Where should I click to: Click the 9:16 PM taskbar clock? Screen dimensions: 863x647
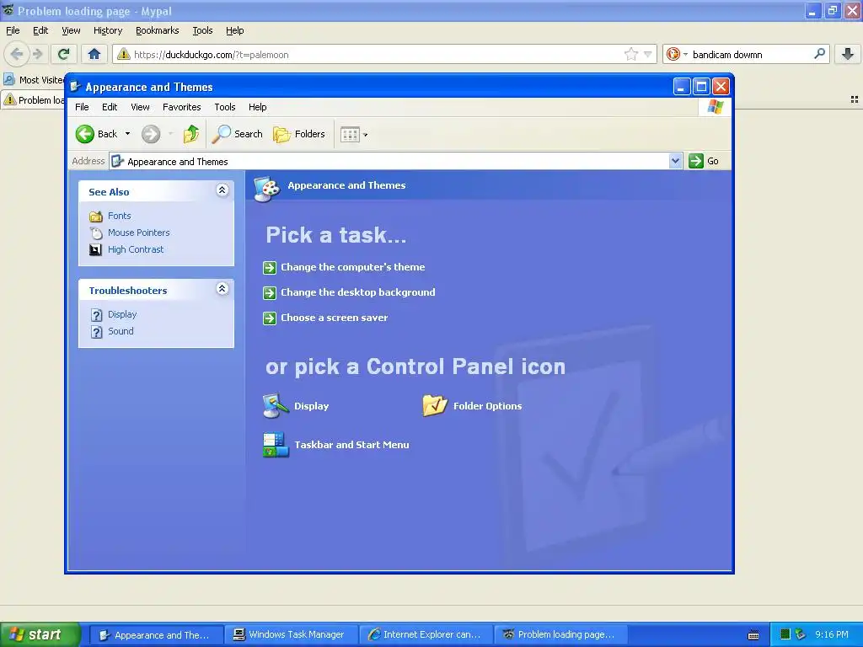click(832, 635)
